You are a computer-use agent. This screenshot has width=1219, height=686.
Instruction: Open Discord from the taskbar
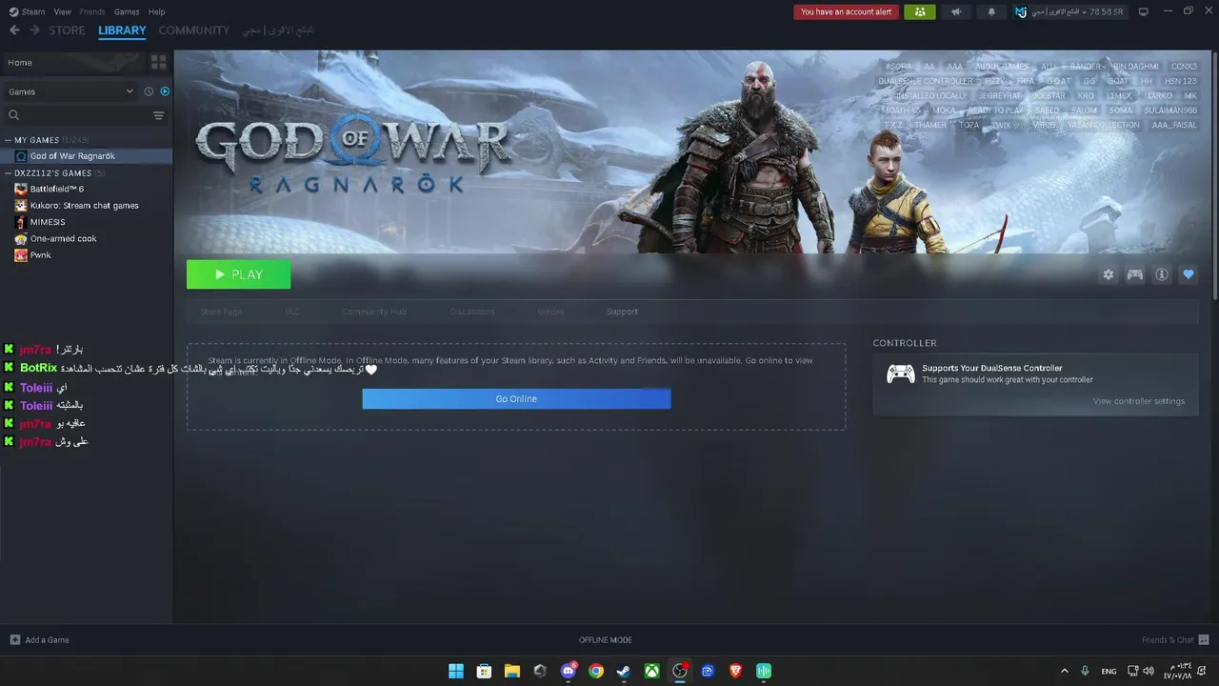pyautogui.click(x=569, y=671)
